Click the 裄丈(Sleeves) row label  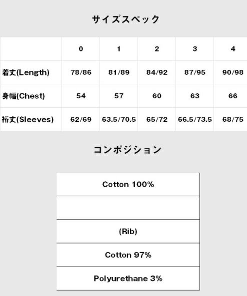[27, 119]
